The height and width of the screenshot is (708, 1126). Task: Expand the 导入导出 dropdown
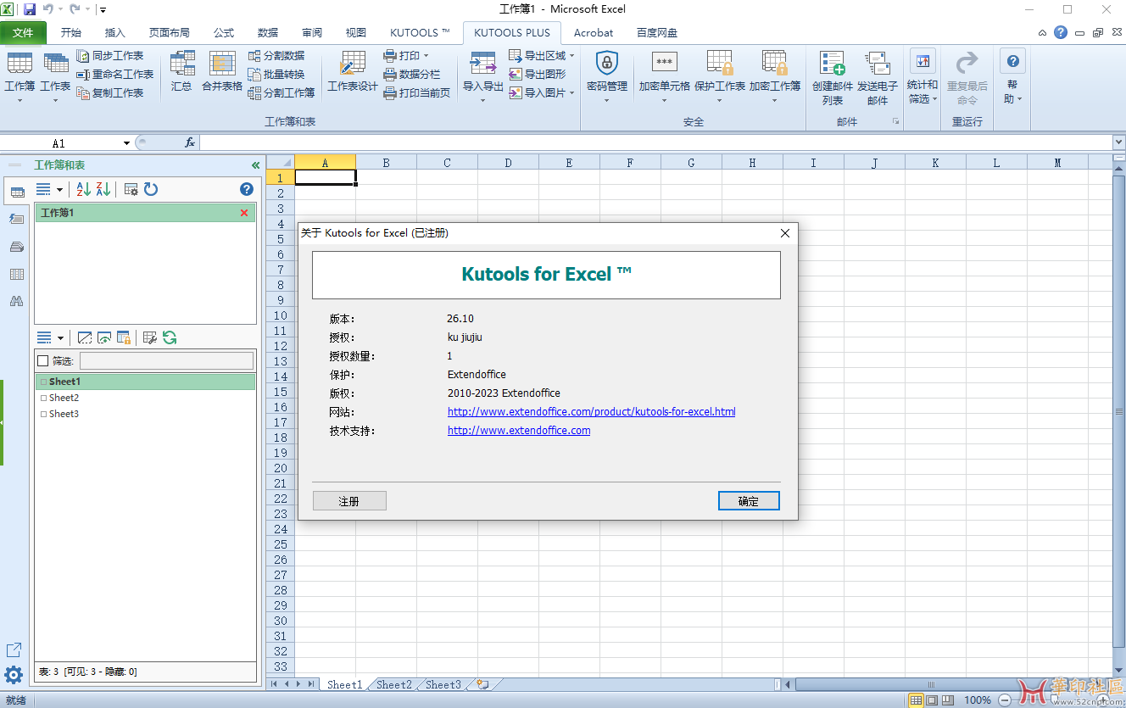[482, 100]
